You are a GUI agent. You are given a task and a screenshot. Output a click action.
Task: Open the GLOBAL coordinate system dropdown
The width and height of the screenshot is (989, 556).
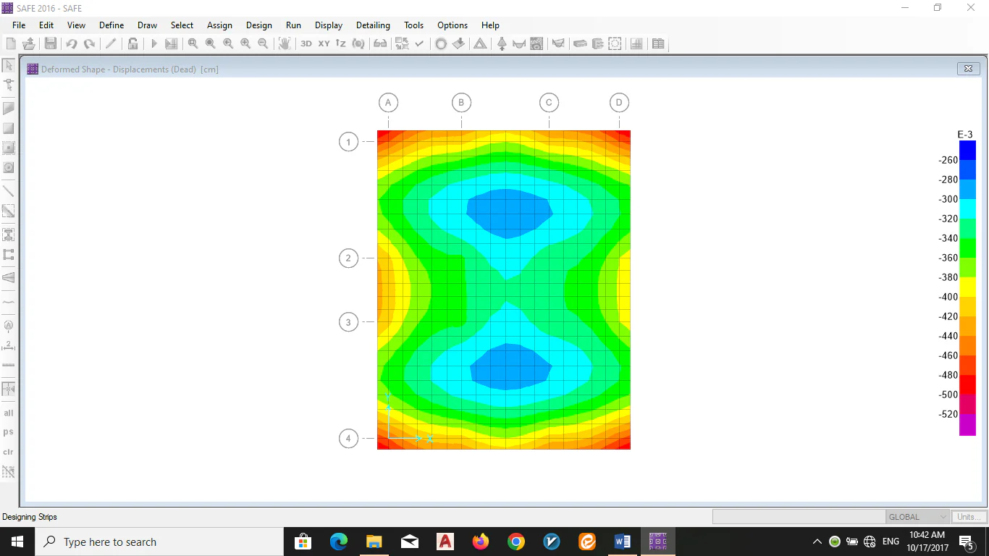917,517
